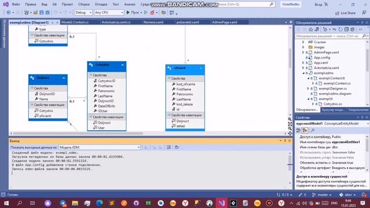Open the Модель EDM output source dropdown
Image resolution: width=370 pixels, height=208 pixels.
click(99, 147)
